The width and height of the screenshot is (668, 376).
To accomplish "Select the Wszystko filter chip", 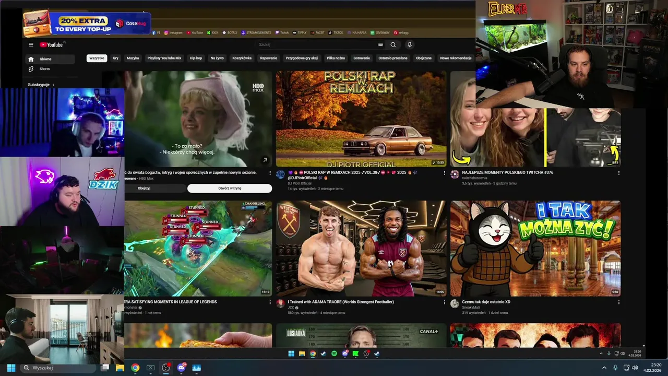I will click(x=97, y=58).
